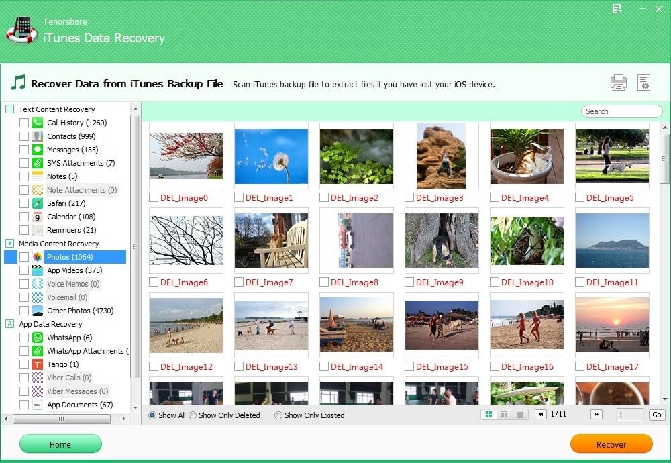Image resolution: width=671 pixels, height=463 pixels.
Task: Open Other Photos (4730) category
Action: pos(80,311)
